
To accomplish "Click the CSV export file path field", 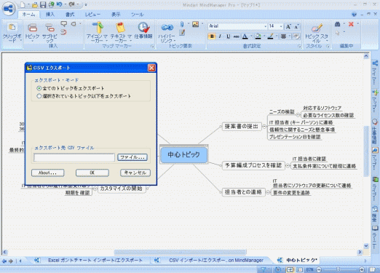I will point(74,157).
